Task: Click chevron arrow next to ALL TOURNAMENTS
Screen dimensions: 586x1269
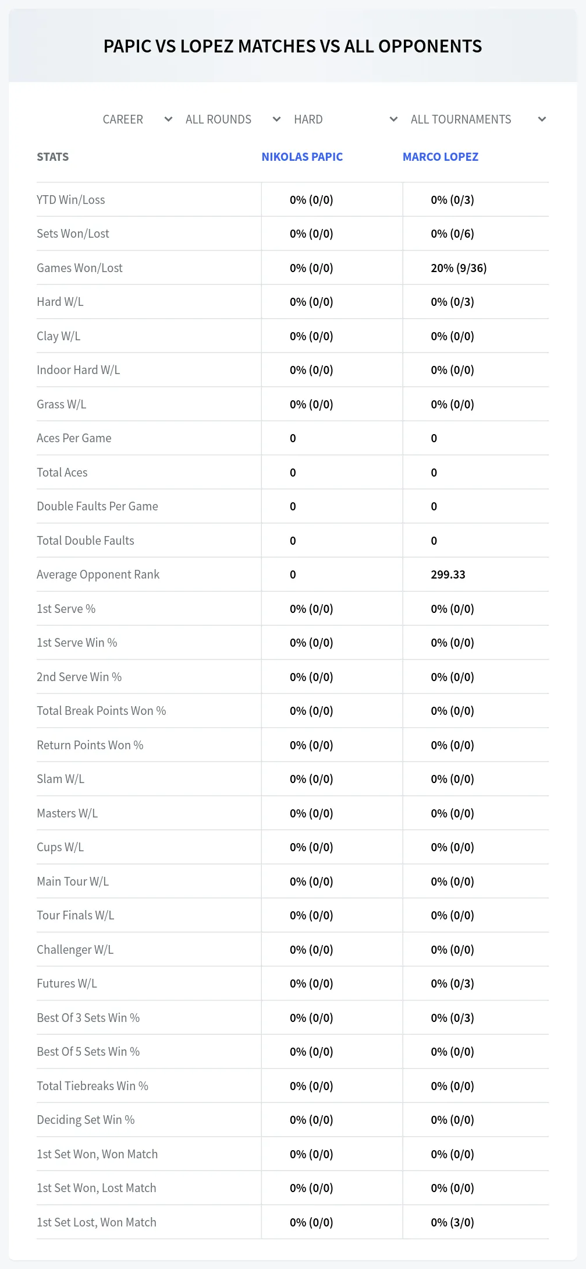Action: tap(542, 119)
